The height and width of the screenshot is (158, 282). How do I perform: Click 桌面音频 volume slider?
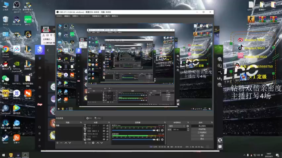point(134,139)
